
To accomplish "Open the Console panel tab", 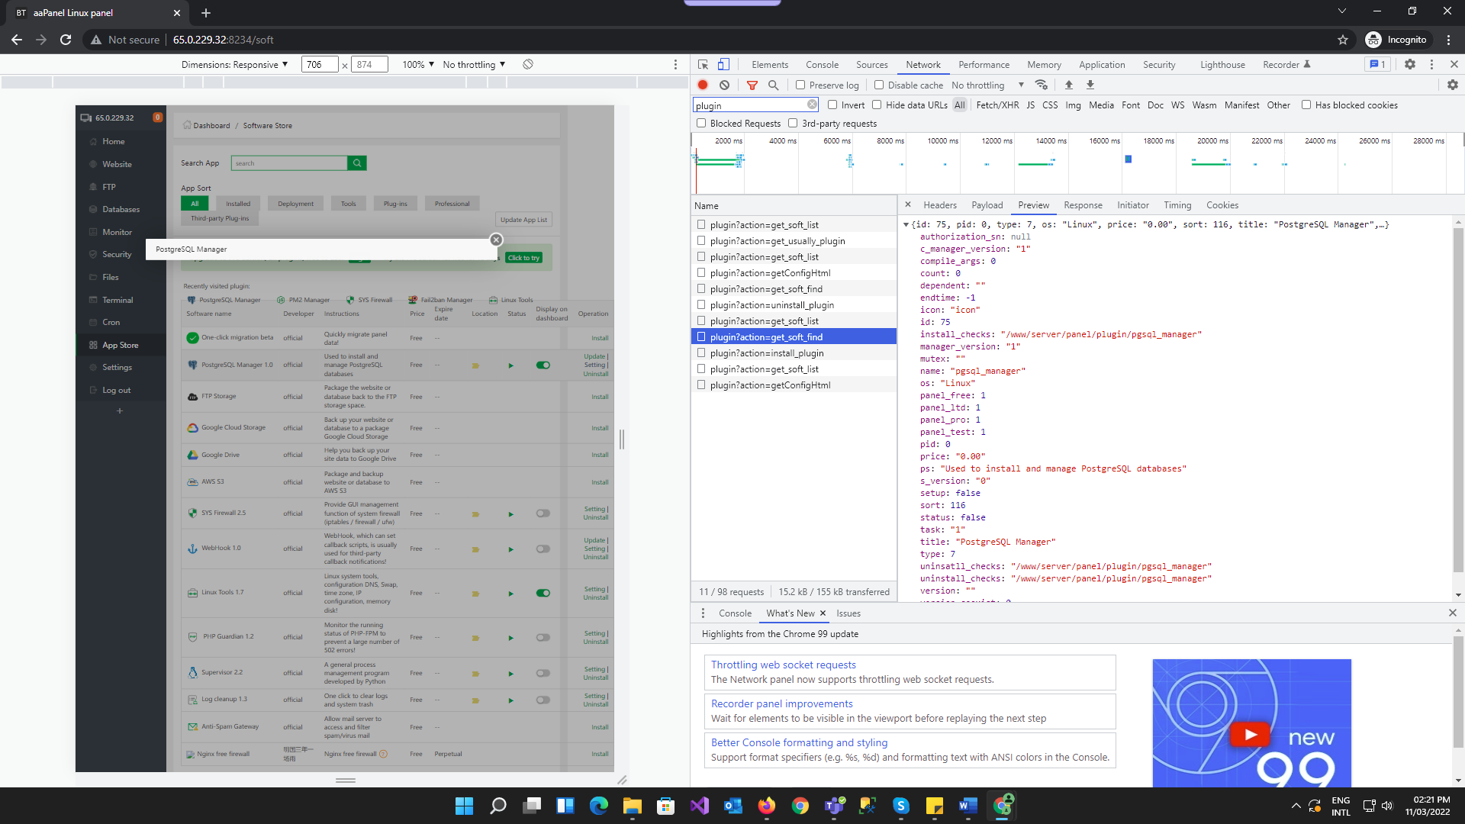I will tap(822, 65).
